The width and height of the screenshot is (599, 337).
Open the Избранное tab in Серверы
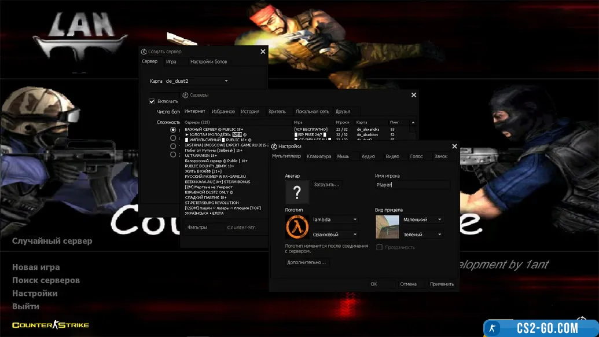point(223,111)
